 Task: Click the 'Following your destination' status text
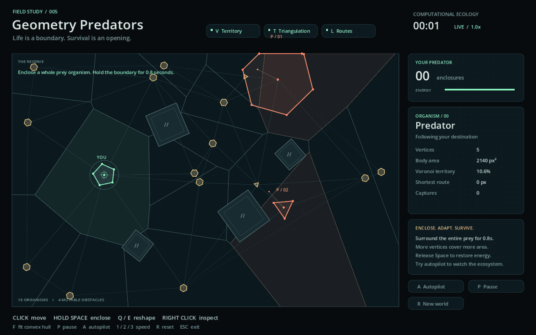[446, 137]
